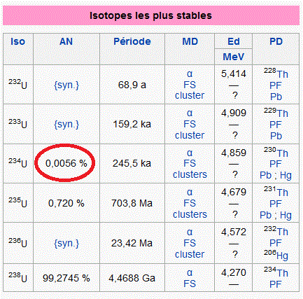Open the clusters link for 235U
The height and width of the screenshot is (299, 303).
click(190, 214)
